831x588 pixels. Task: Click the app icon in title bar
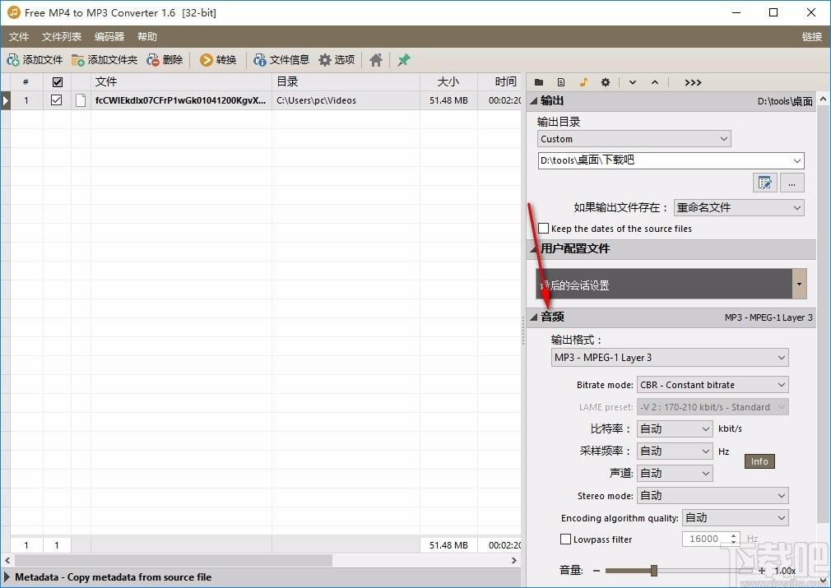(x=13, y=12)
